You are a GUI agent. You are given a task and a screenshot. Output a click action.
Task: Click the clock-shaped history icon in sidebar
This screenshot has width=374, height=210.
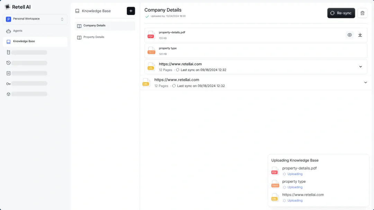click(x=8, y=63)
